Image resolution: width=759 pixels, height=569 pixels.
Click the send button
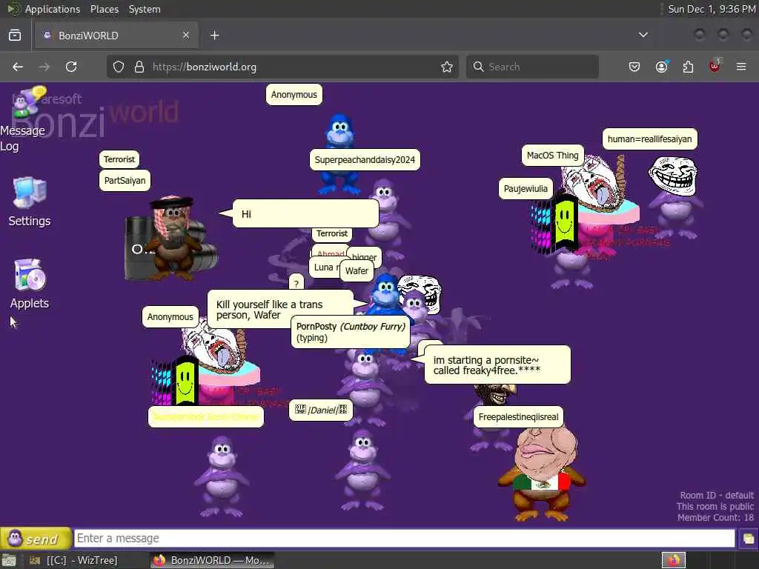point(36,538)
